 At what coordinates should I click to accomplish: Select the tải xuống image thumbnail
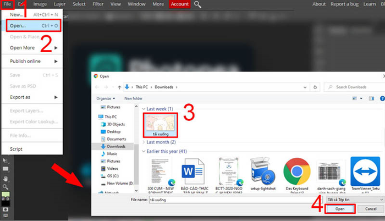161,125
